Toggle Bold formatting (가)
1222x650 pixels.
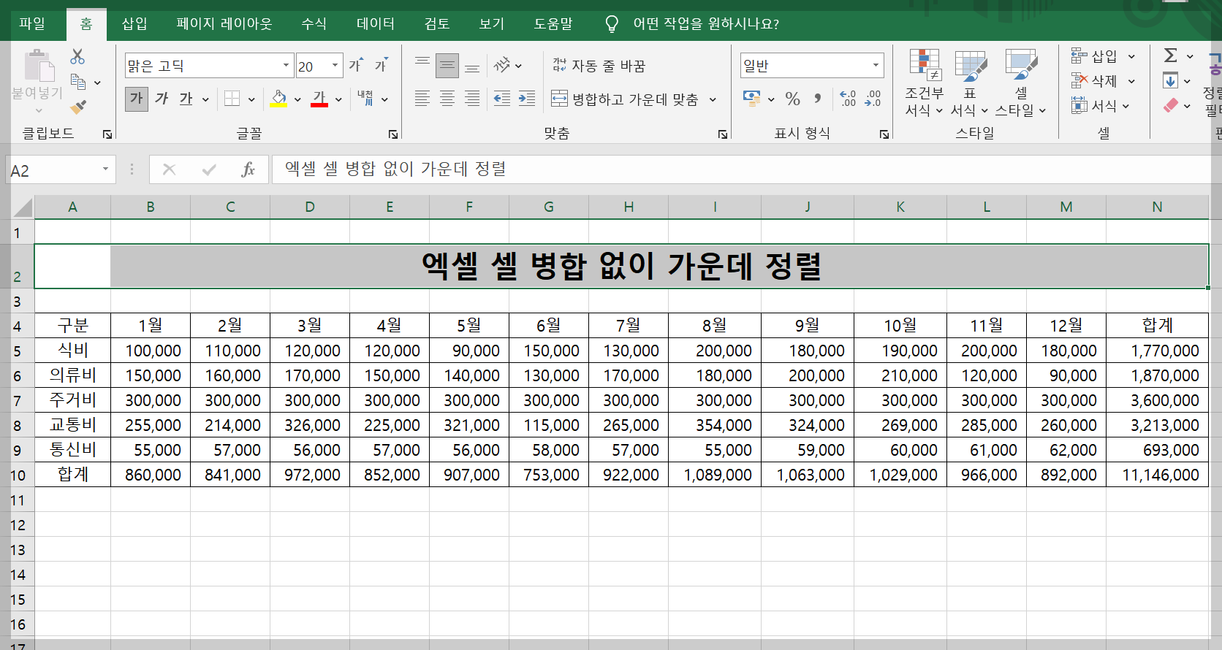pos(136,99)
